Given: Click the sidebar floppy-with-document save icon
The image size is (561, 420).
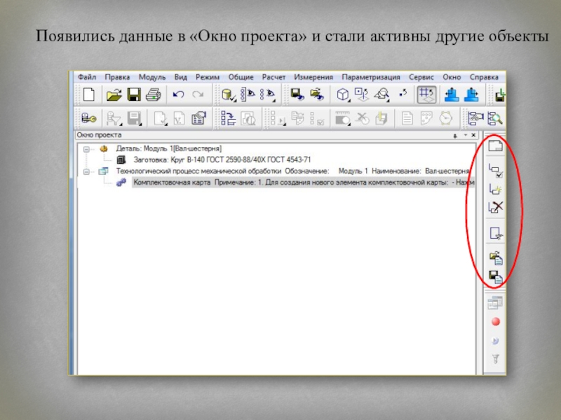Looking at the screenshot, I should click(496, 277).
